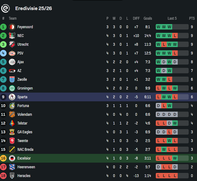The image size is (197, 181).
Task: Click the Excelsior club crest
Action: click(x=12, y=158)
